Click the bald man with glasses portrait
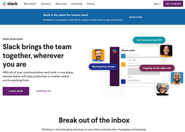The image size is (185, 132). [177, 78]
